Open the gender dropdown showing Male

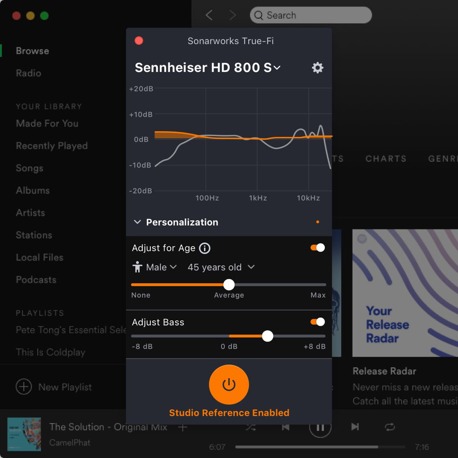click(155, 267)
